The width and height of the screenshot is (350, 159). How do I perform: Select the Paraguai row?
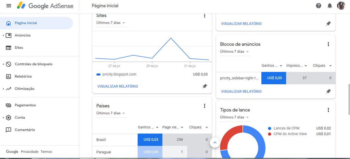152,152
